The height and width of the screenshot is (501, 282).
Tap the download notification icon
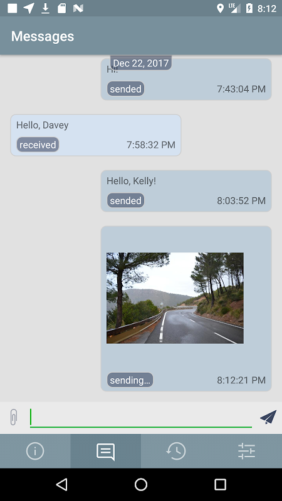(x=45, y=8)
